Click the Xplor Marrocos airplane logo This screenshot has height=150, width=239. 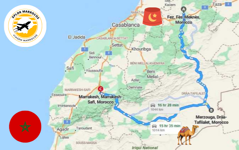(x=25, y=26)
